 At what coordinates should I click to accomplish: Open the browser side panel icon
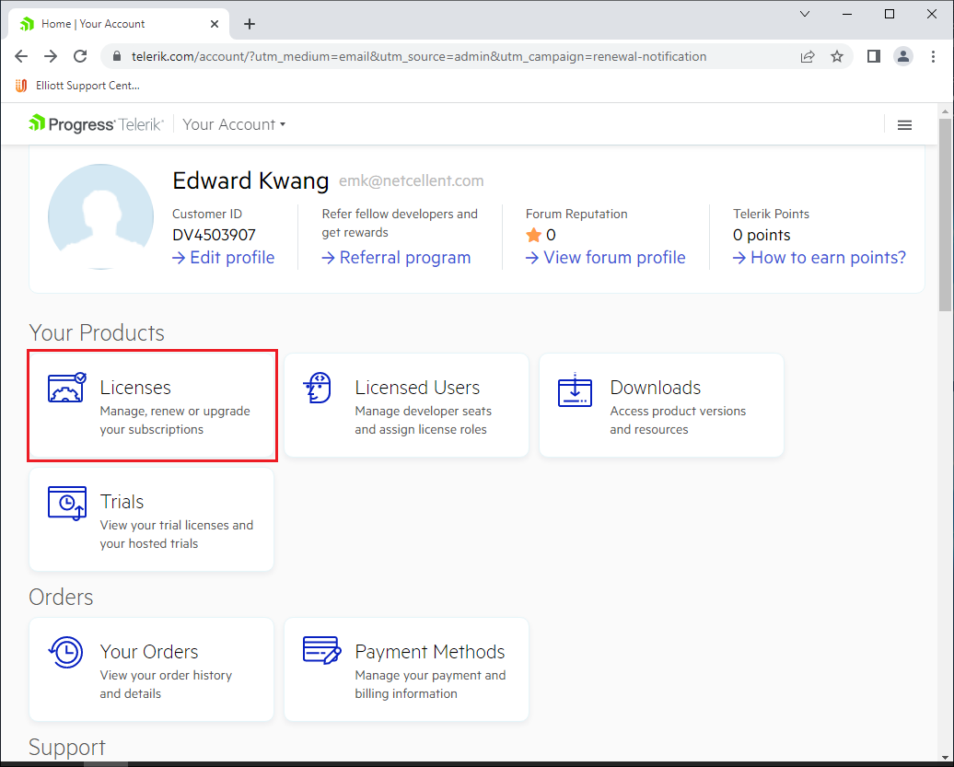coord(874,56)
